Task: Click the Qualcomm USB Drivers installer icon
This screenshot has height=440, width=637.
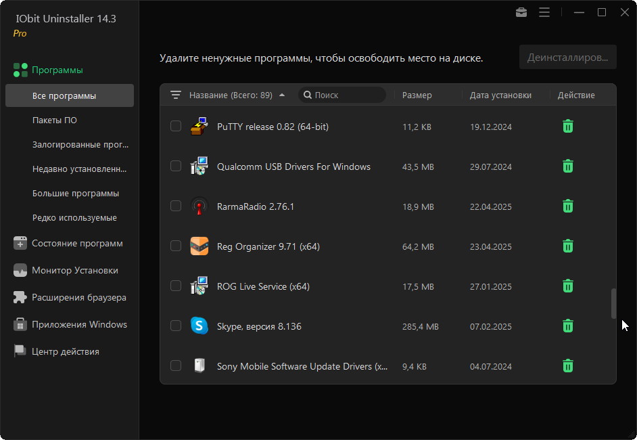Action: (x=199, y=167)
